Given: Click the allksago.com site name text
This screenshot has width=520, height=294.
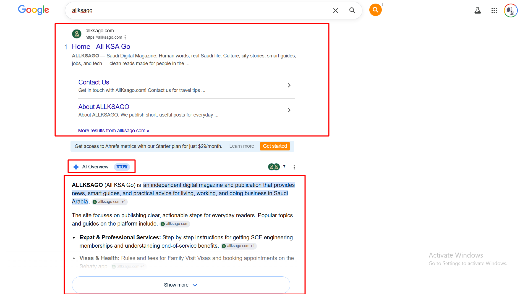Looking at the screenshot, I should pos(100,31).
